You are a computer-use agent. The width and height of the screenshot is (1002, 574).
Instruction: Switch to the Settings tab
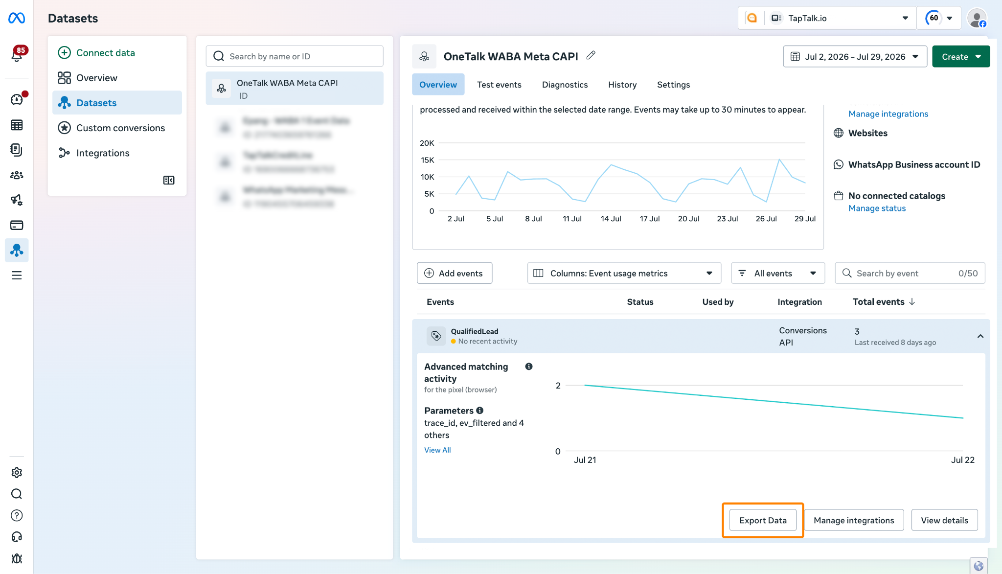coord(673,85)
